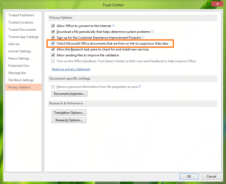Open the Document Inspector
Viewport: 226px width, 184px height.
(69, 93)
